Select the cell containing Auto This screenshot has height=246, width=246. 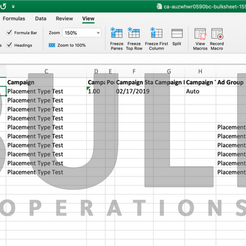pyautogui.click(x=200, y=91)
